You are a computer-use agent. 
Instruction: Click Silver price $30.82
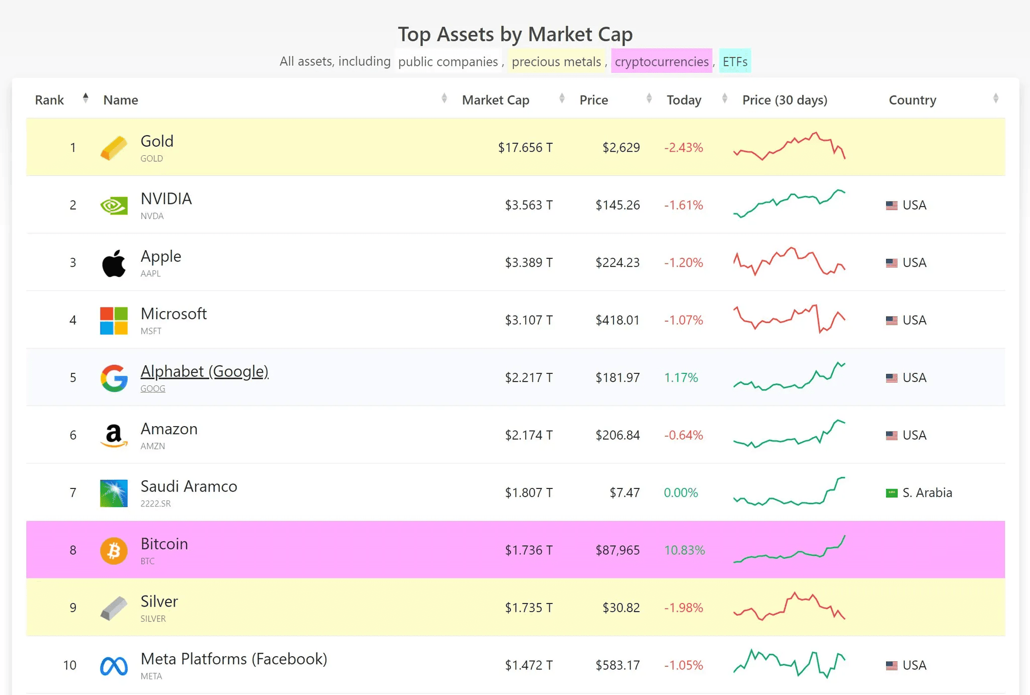(x=621, y=608)
